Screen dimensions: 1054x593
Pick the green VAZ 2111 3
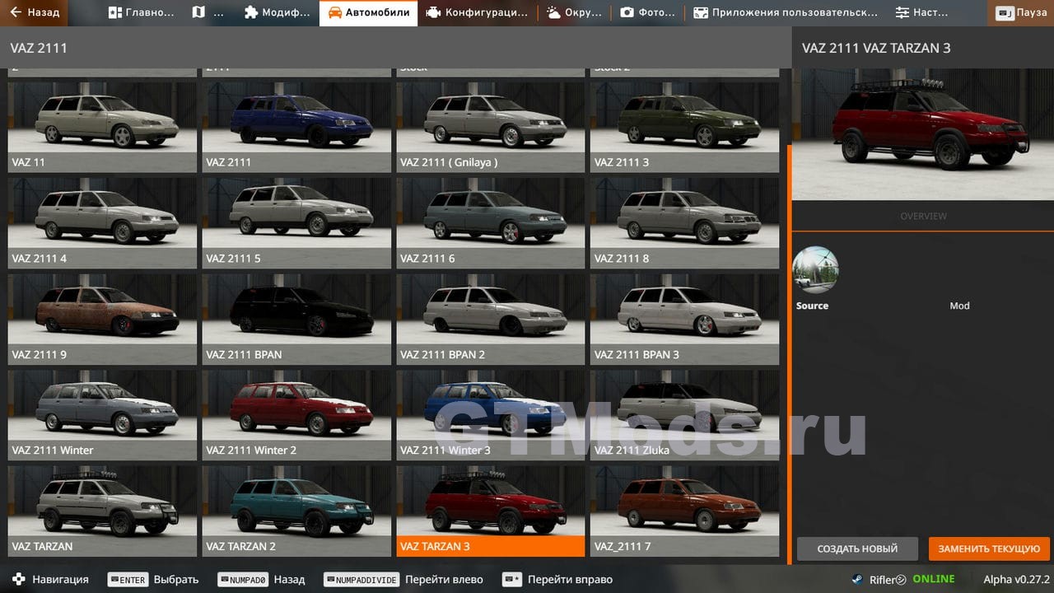point(685,127)
